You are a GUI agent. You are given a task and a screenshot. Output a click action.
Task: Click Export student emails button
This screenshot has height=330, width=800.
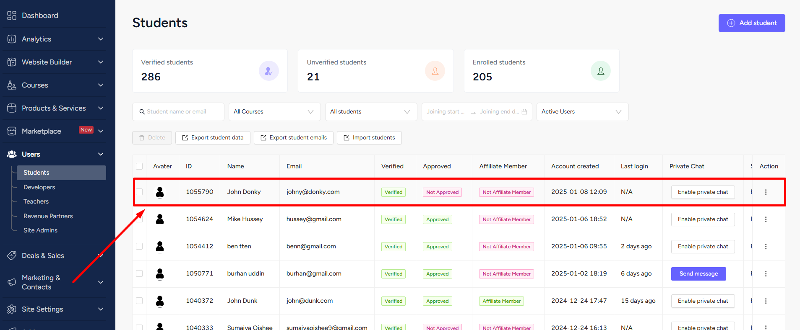[x=294, y=138]
